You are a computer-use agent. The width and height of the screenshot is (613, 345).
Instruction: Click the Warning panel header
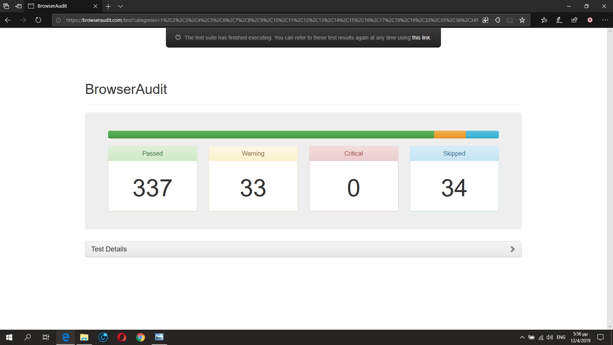[253, 153]
